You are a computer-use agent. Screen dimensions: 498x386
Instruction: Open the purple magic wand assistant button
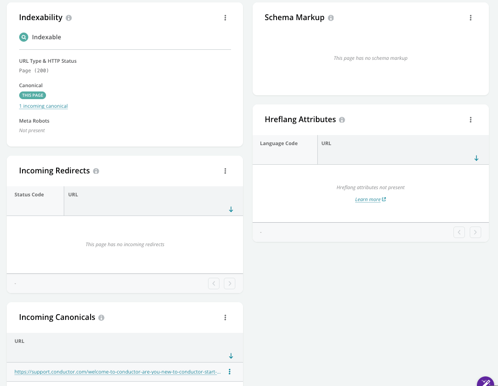(x=486, y=382)
